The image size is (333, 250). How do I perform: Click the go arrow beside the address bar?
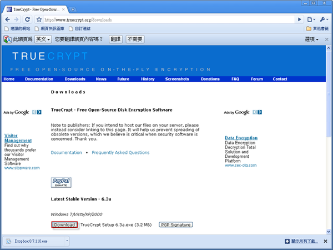coord(300,19)
